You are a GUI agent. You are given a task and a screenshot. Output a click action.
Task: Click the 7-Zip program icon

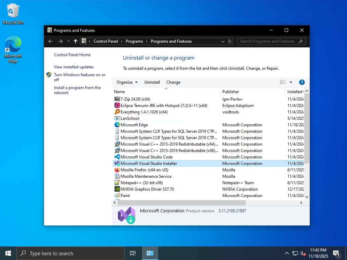point(117,99)
